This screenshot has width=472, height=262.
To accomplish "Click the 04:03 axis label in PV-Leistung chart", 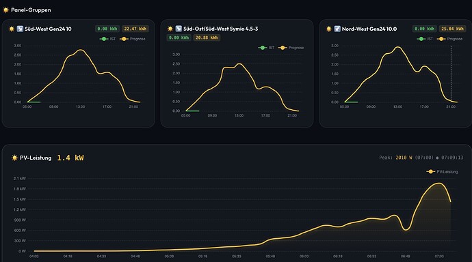I will (x=34, y=257).
